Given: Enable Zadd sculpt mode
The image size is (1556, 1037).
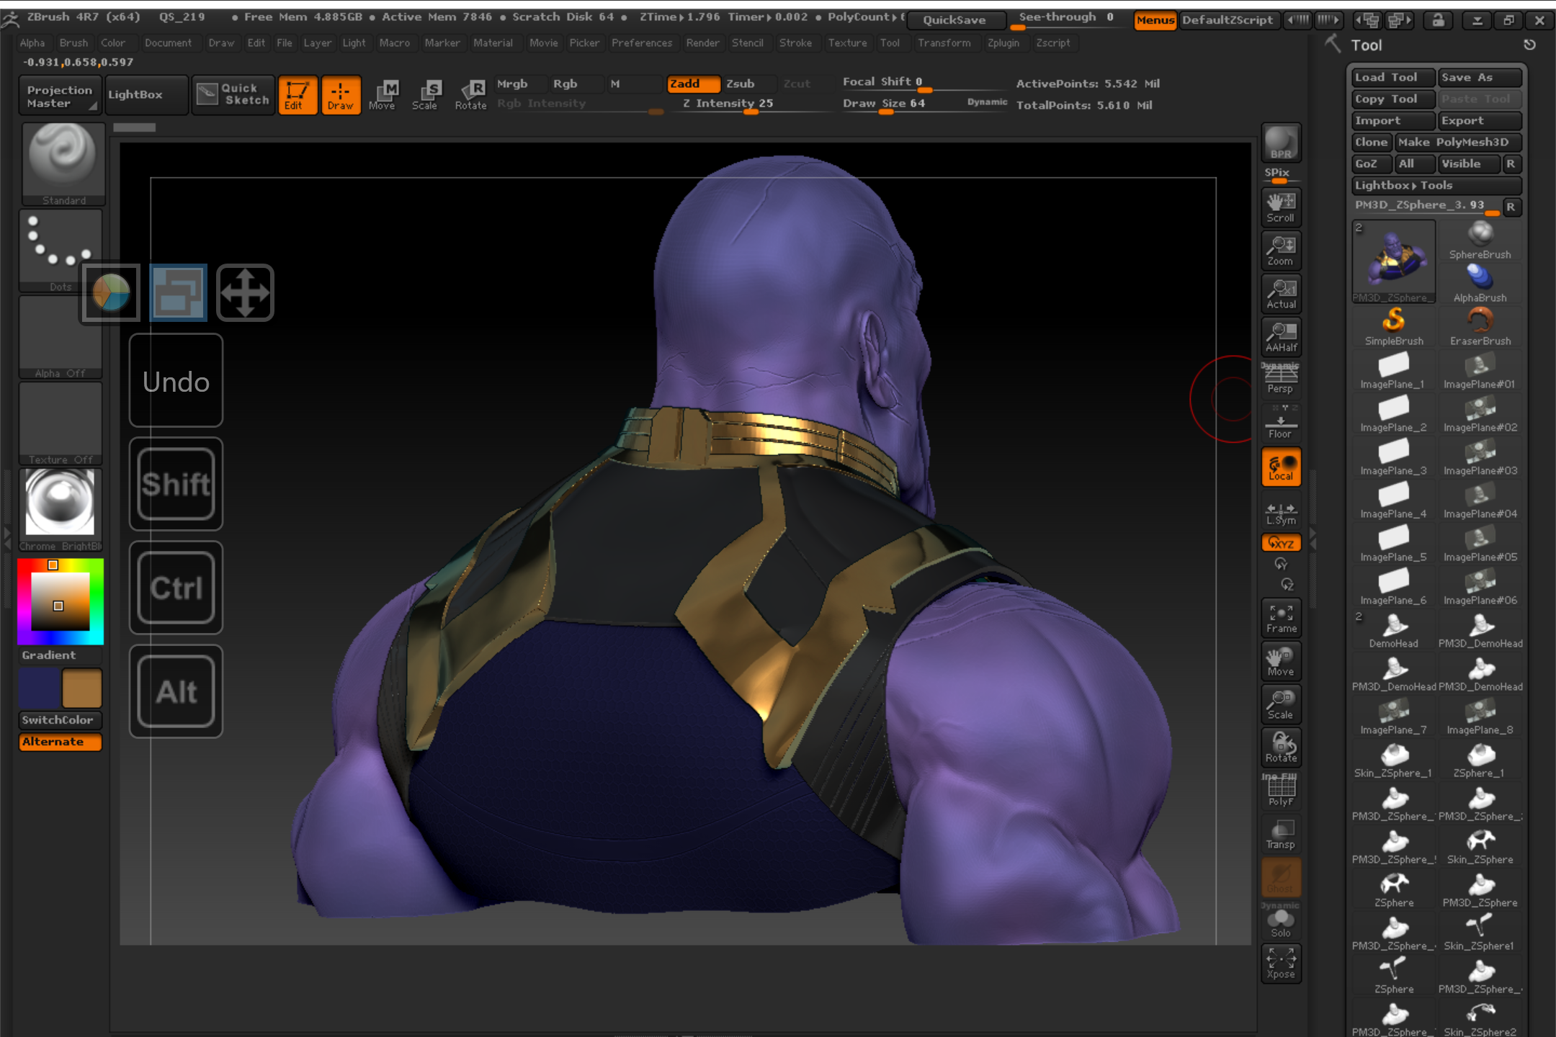Looking at the screenshot, I should 693,84.
